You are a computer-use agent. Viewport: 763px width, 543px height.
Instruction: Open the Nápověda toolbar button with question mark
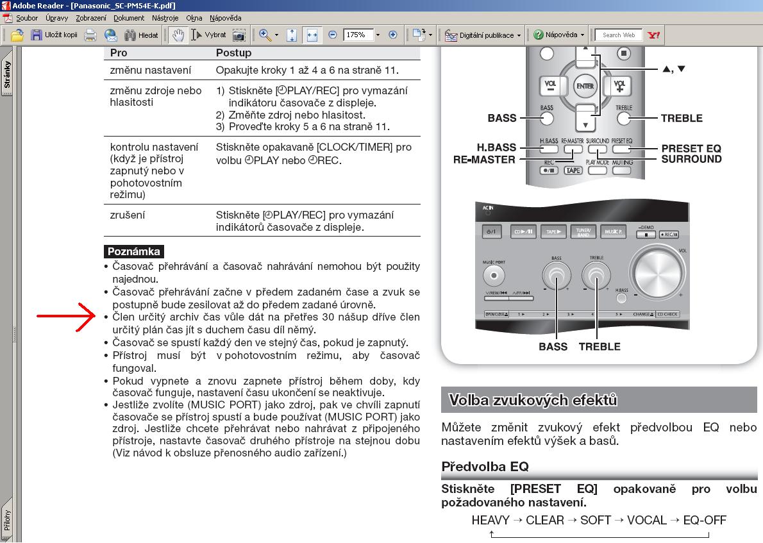[558, 35]
